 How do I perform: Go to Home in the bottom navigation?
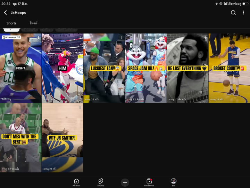pyautogui.click(x=76, y=182)
